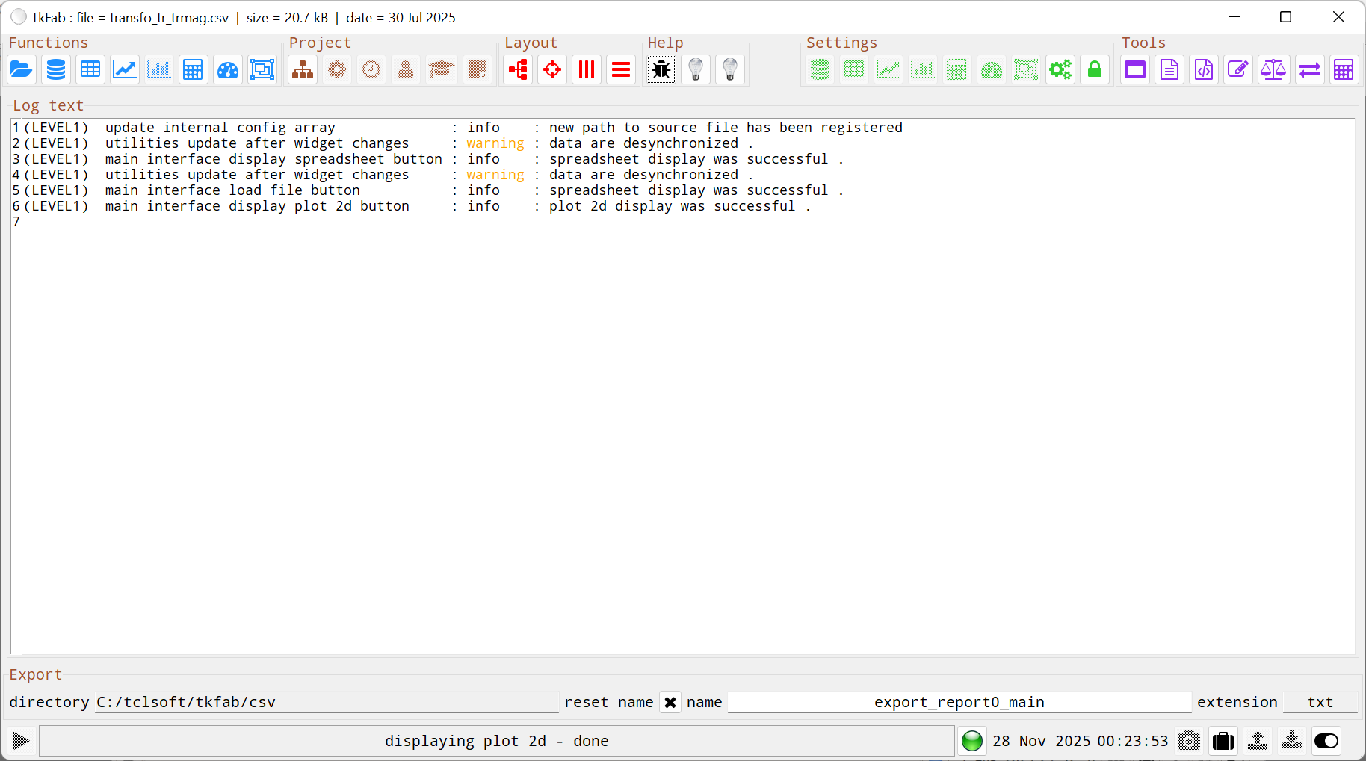Viewport: 1366px width, 761px height.
Task: Open the briefcase tool in status bar
Action: point(1223,741)
